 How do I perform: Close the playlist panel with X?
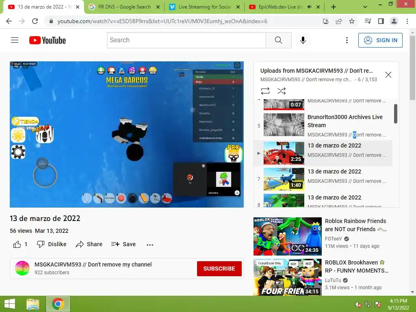pyautogui.click(x=388, y=75)
